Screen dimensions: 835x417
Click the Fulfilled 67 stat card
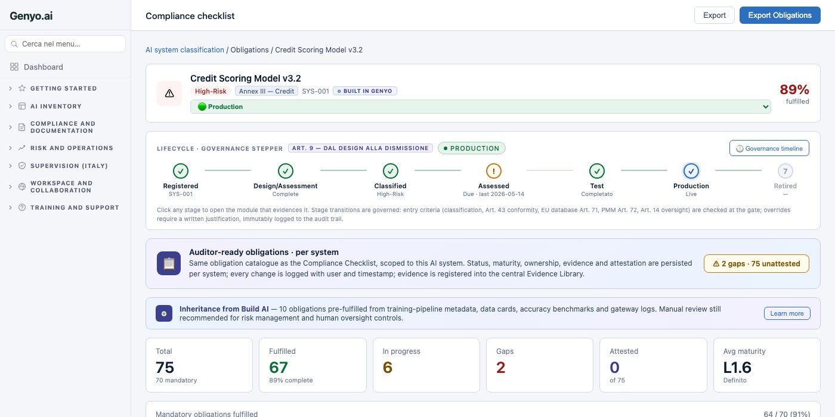click(313, 365)
